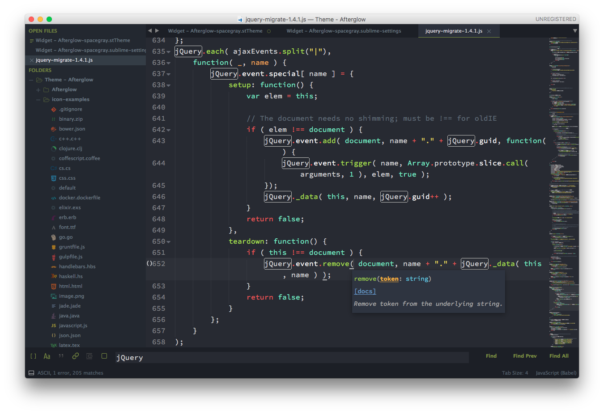604x414 pixels.
Task: Change Tab Size: 4 in status bar
Action: pyautogui.click(x=515, y=373)
